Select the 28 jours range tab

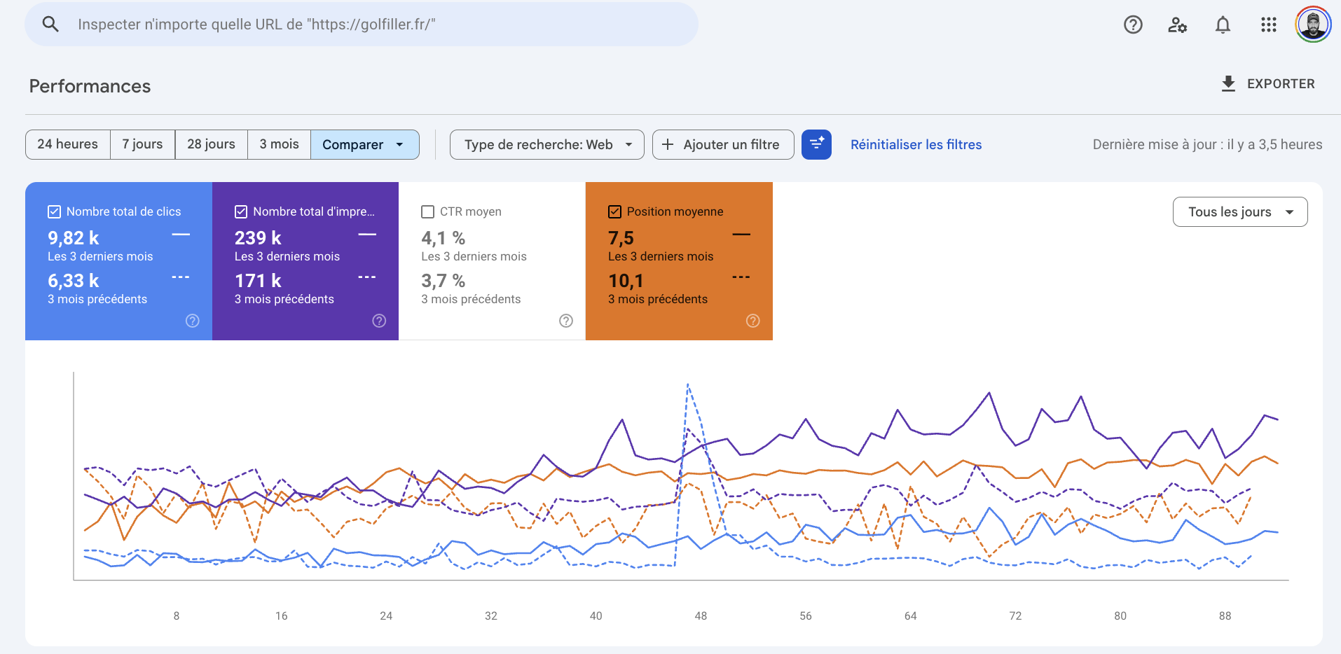[212, 144]
